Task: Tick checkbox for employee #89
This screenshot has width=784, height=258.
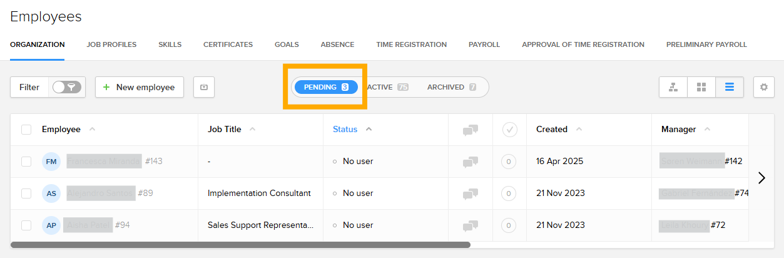Action: tap(26, 194)
